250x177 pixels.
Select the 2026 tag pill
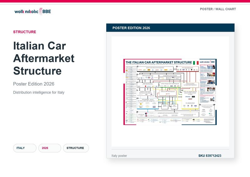tap(50, 148)
